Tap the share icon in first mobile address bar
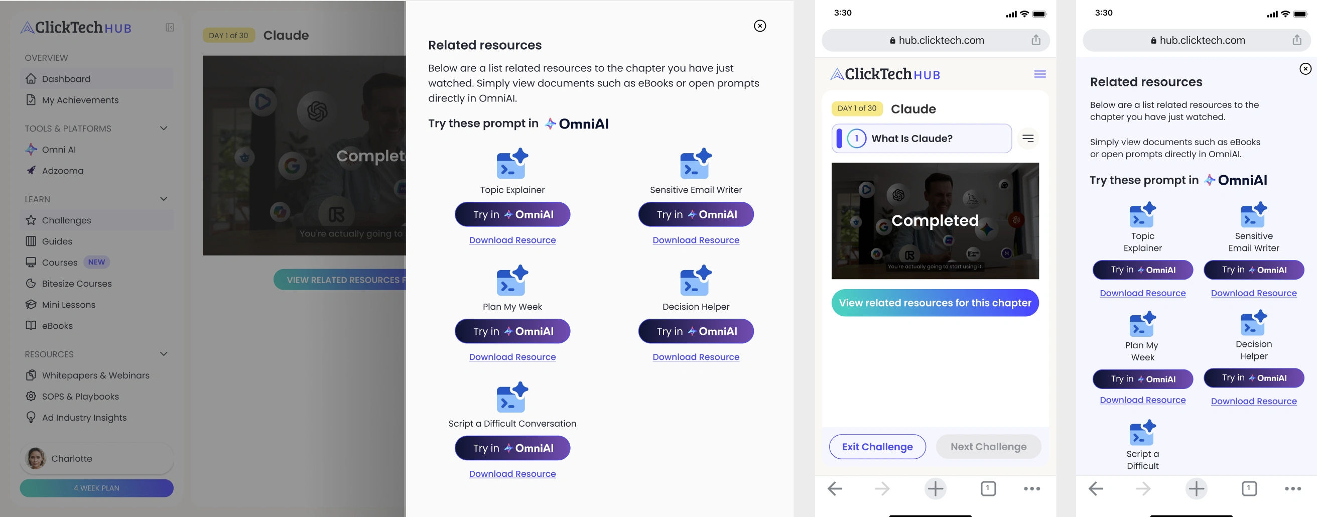The image size is (1317, 517). 1035,40
